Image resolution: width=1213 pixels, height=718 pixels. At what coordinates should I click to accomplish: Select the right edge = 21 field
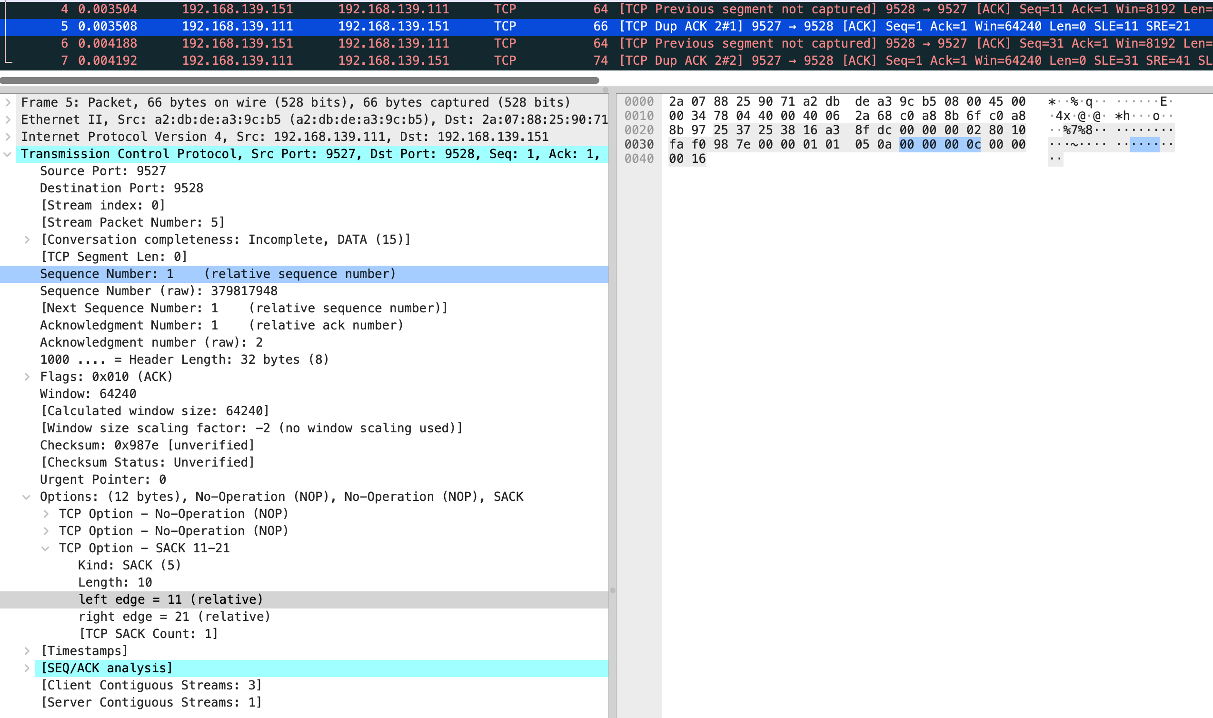pyautogui.click(x=174, y=617)
